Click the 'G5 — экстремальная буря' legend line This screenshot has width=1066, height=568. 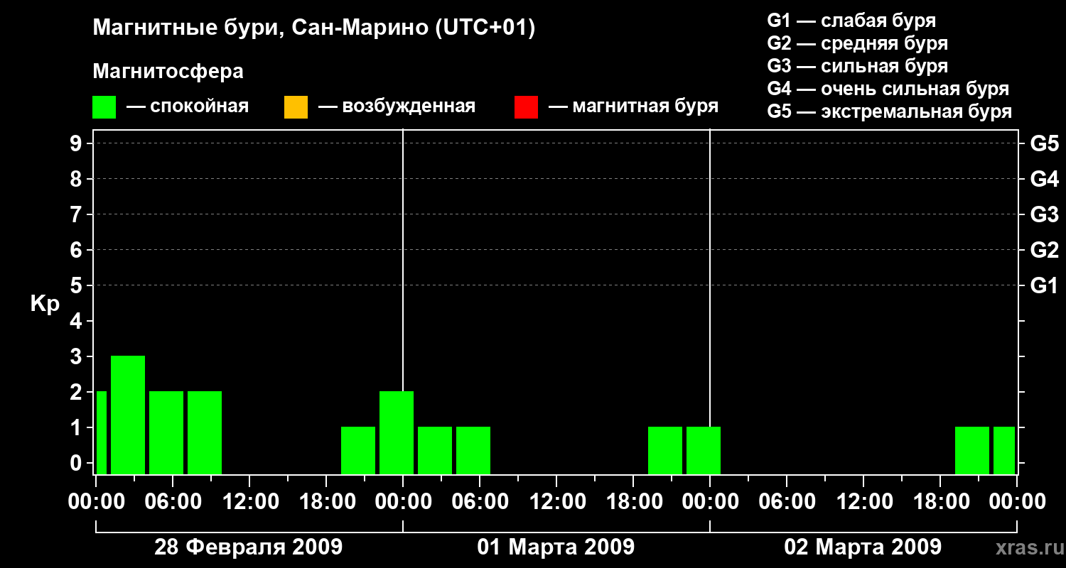point(890,111)
